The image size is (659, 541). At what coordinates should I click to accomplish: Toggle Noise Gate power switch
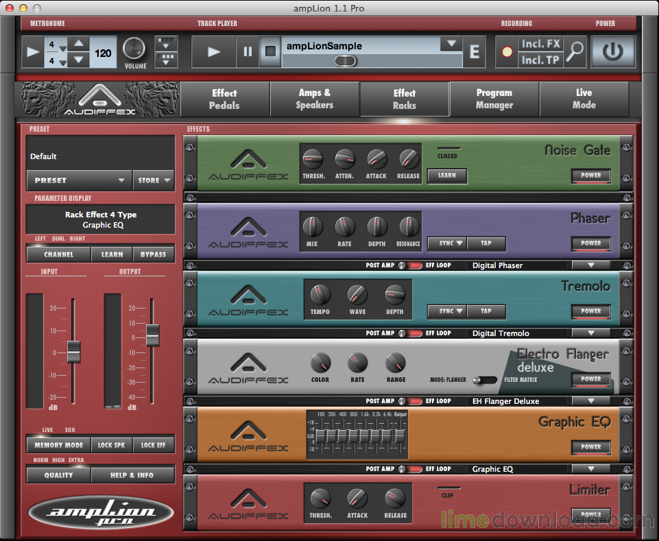[590, 176]
